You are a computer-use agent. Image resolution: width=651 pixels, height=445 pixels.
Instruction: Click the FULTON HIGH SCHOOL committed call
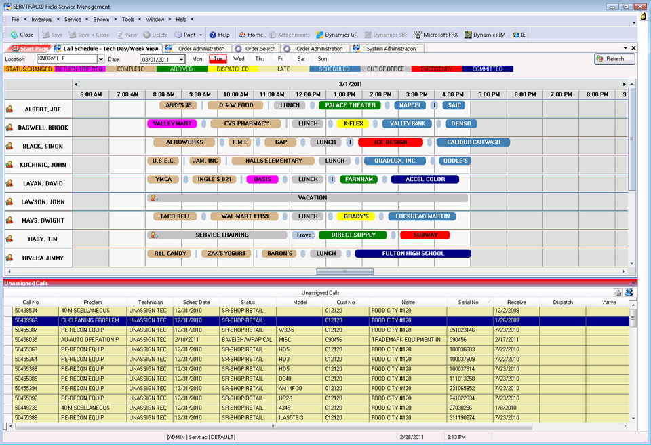(413, 254)
